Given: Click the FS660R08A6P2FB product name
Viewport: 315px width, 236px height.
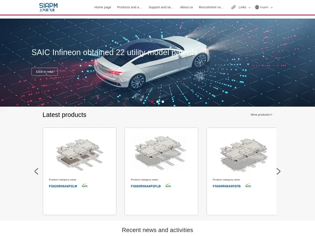Looking at the screenshot, I should [227, 186].
